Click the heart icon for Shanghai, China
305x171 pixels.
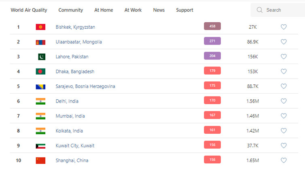[284, 160]
